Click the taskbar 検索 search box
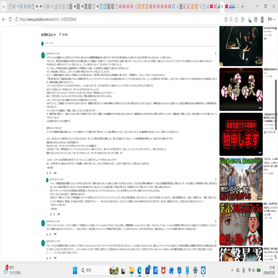Image resolution: width=278 pixels, height=278 pixels. [99, 270]
